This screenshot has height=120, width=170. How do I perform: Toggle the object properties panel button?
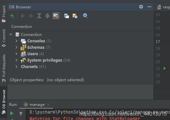pos(56,16)
